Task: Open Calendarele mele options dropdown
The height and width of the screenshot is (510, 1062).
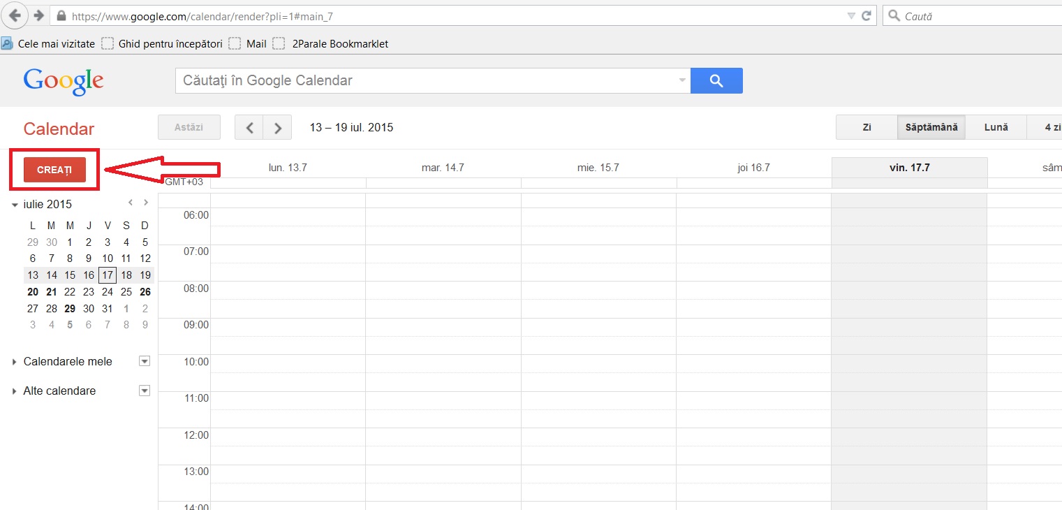Action: (x=145, y=361)
